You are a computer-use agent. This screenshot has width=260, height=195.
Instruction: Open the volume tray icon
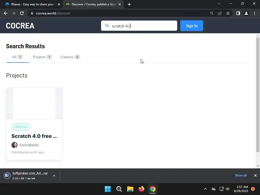(227, 189)
